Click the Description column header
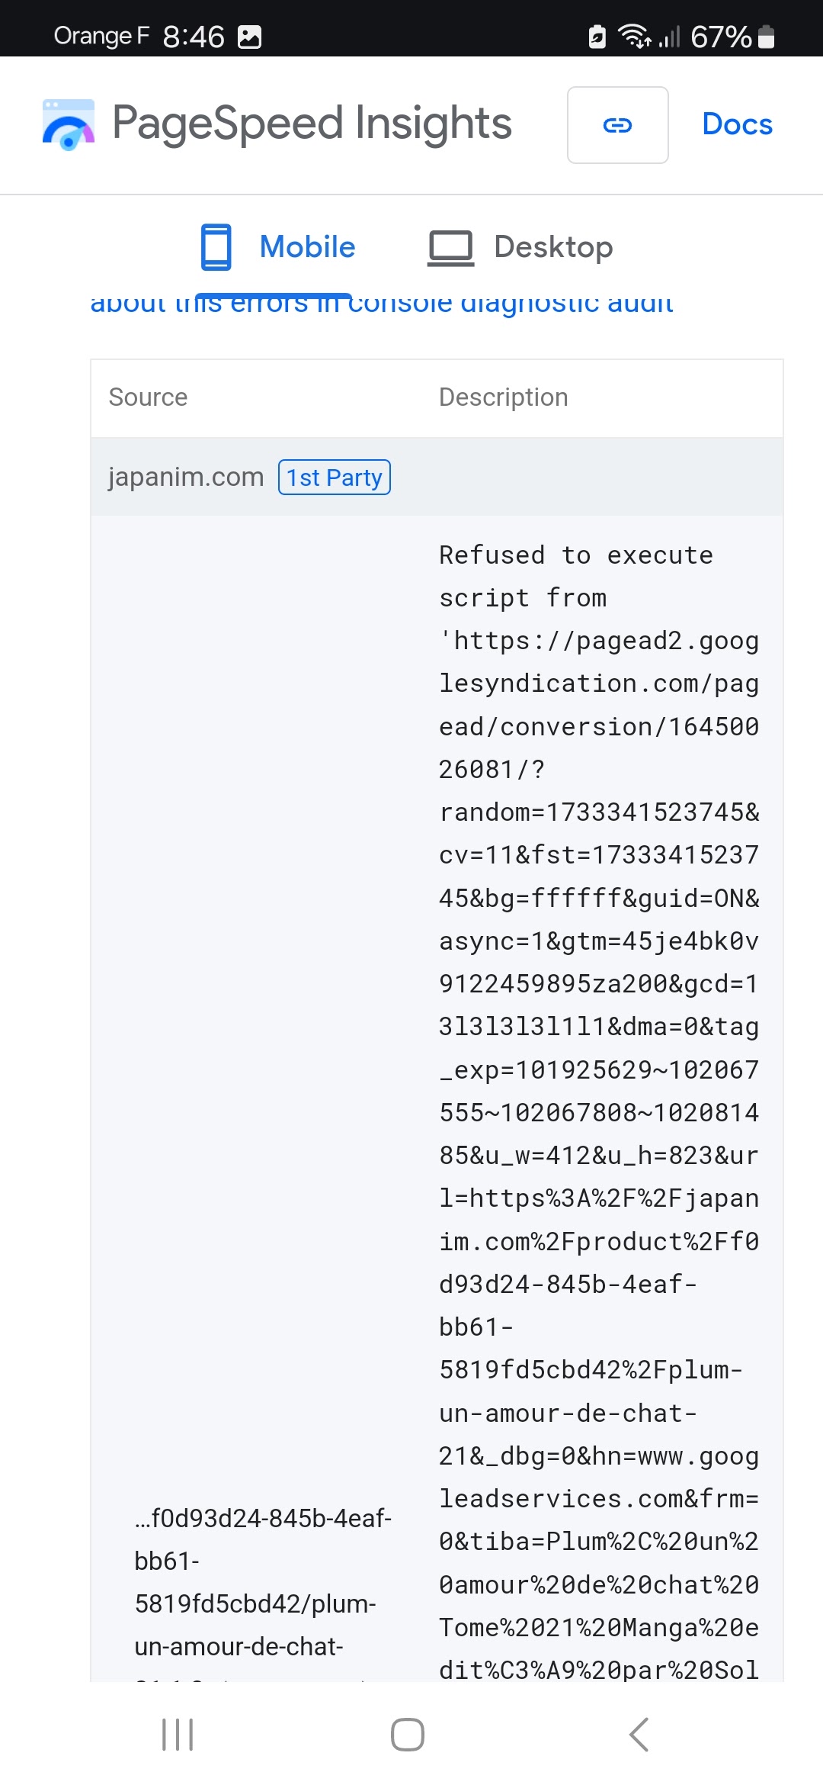 point(503,397)
